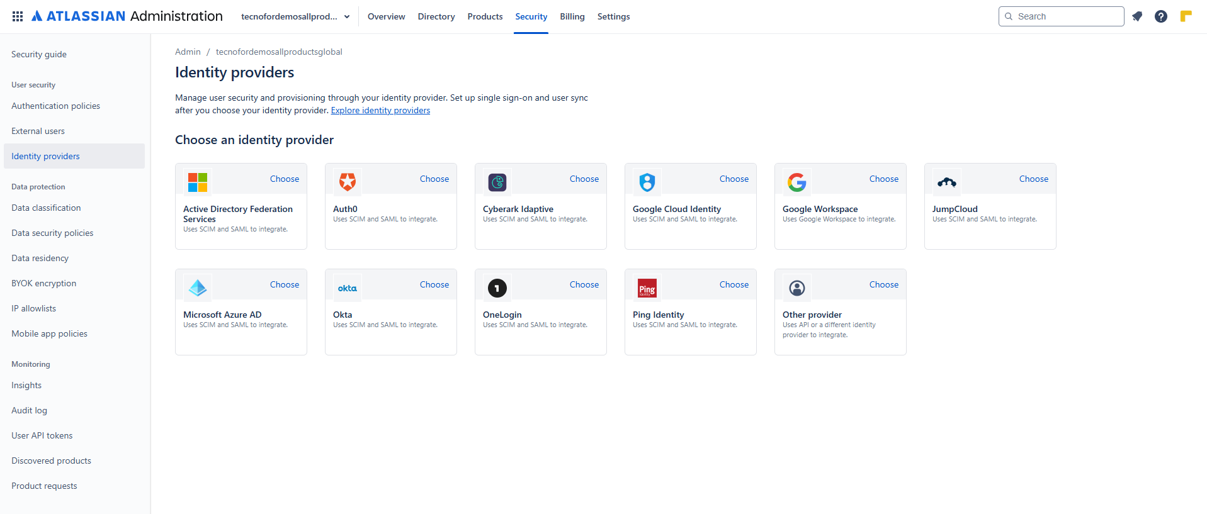Open the yellow profile avatar icon
The image size is (1207, 514).
(x=1186, y=16)
